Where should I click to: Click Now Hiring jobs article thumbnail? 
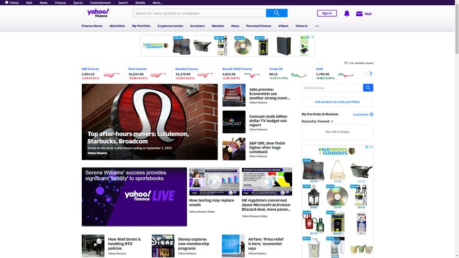(x=234, y=95)
